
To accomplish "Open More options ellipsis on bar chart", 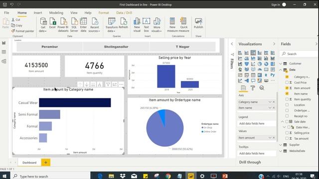I will point(121,85).
